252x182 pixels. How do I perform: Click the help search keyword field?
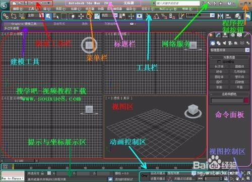(177, 3)
